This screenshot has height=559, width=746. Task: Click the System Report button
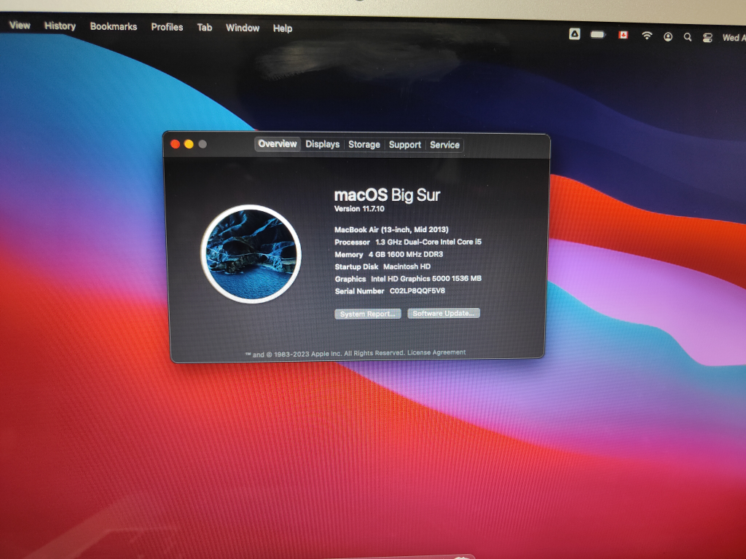[368, 314]
